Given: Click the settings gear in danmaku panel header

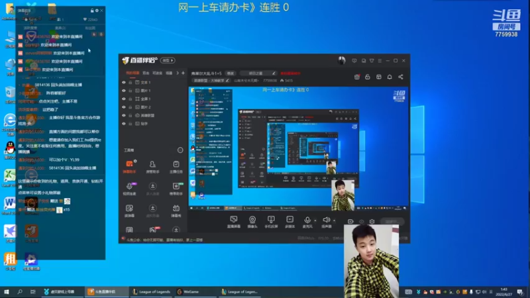Looking at the screenshot, I should click(97, 11).
